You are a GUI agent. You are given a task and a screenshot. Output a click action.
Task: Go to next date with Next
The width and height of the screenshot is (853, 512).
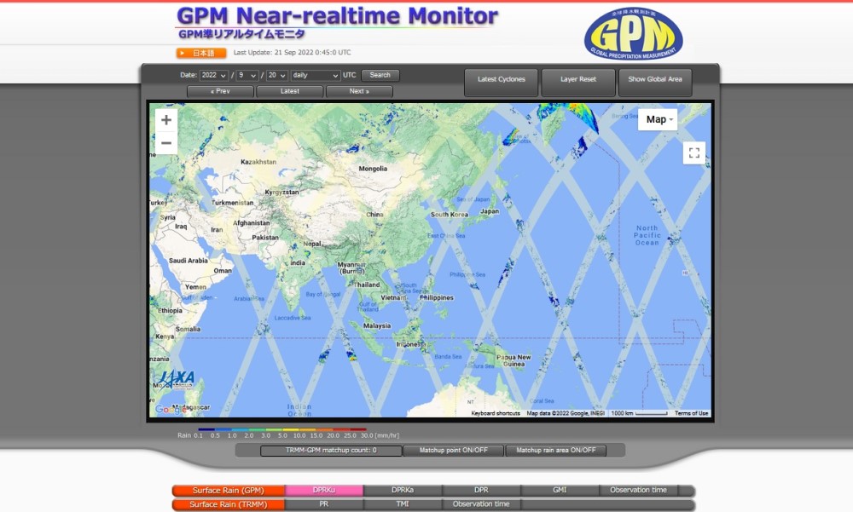359,91
